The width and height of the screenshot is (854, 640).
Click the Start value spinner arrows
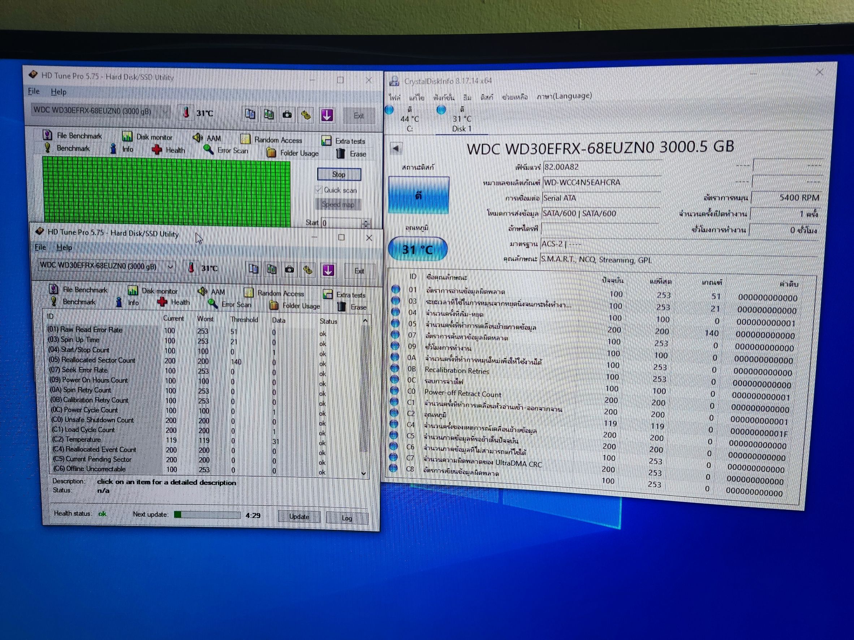pyautogui.click(x=366, y=223)
